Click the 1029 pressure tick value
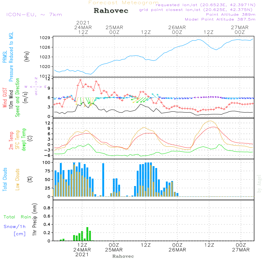The image size is (265, 265). click(45, 38)
